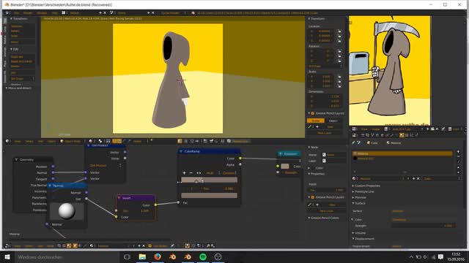
Task: Select the second black material slot
Action: click(402, 159)
